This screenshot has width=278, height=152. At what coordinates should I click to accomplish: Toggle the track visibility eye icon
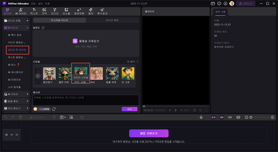click(12, 135)
